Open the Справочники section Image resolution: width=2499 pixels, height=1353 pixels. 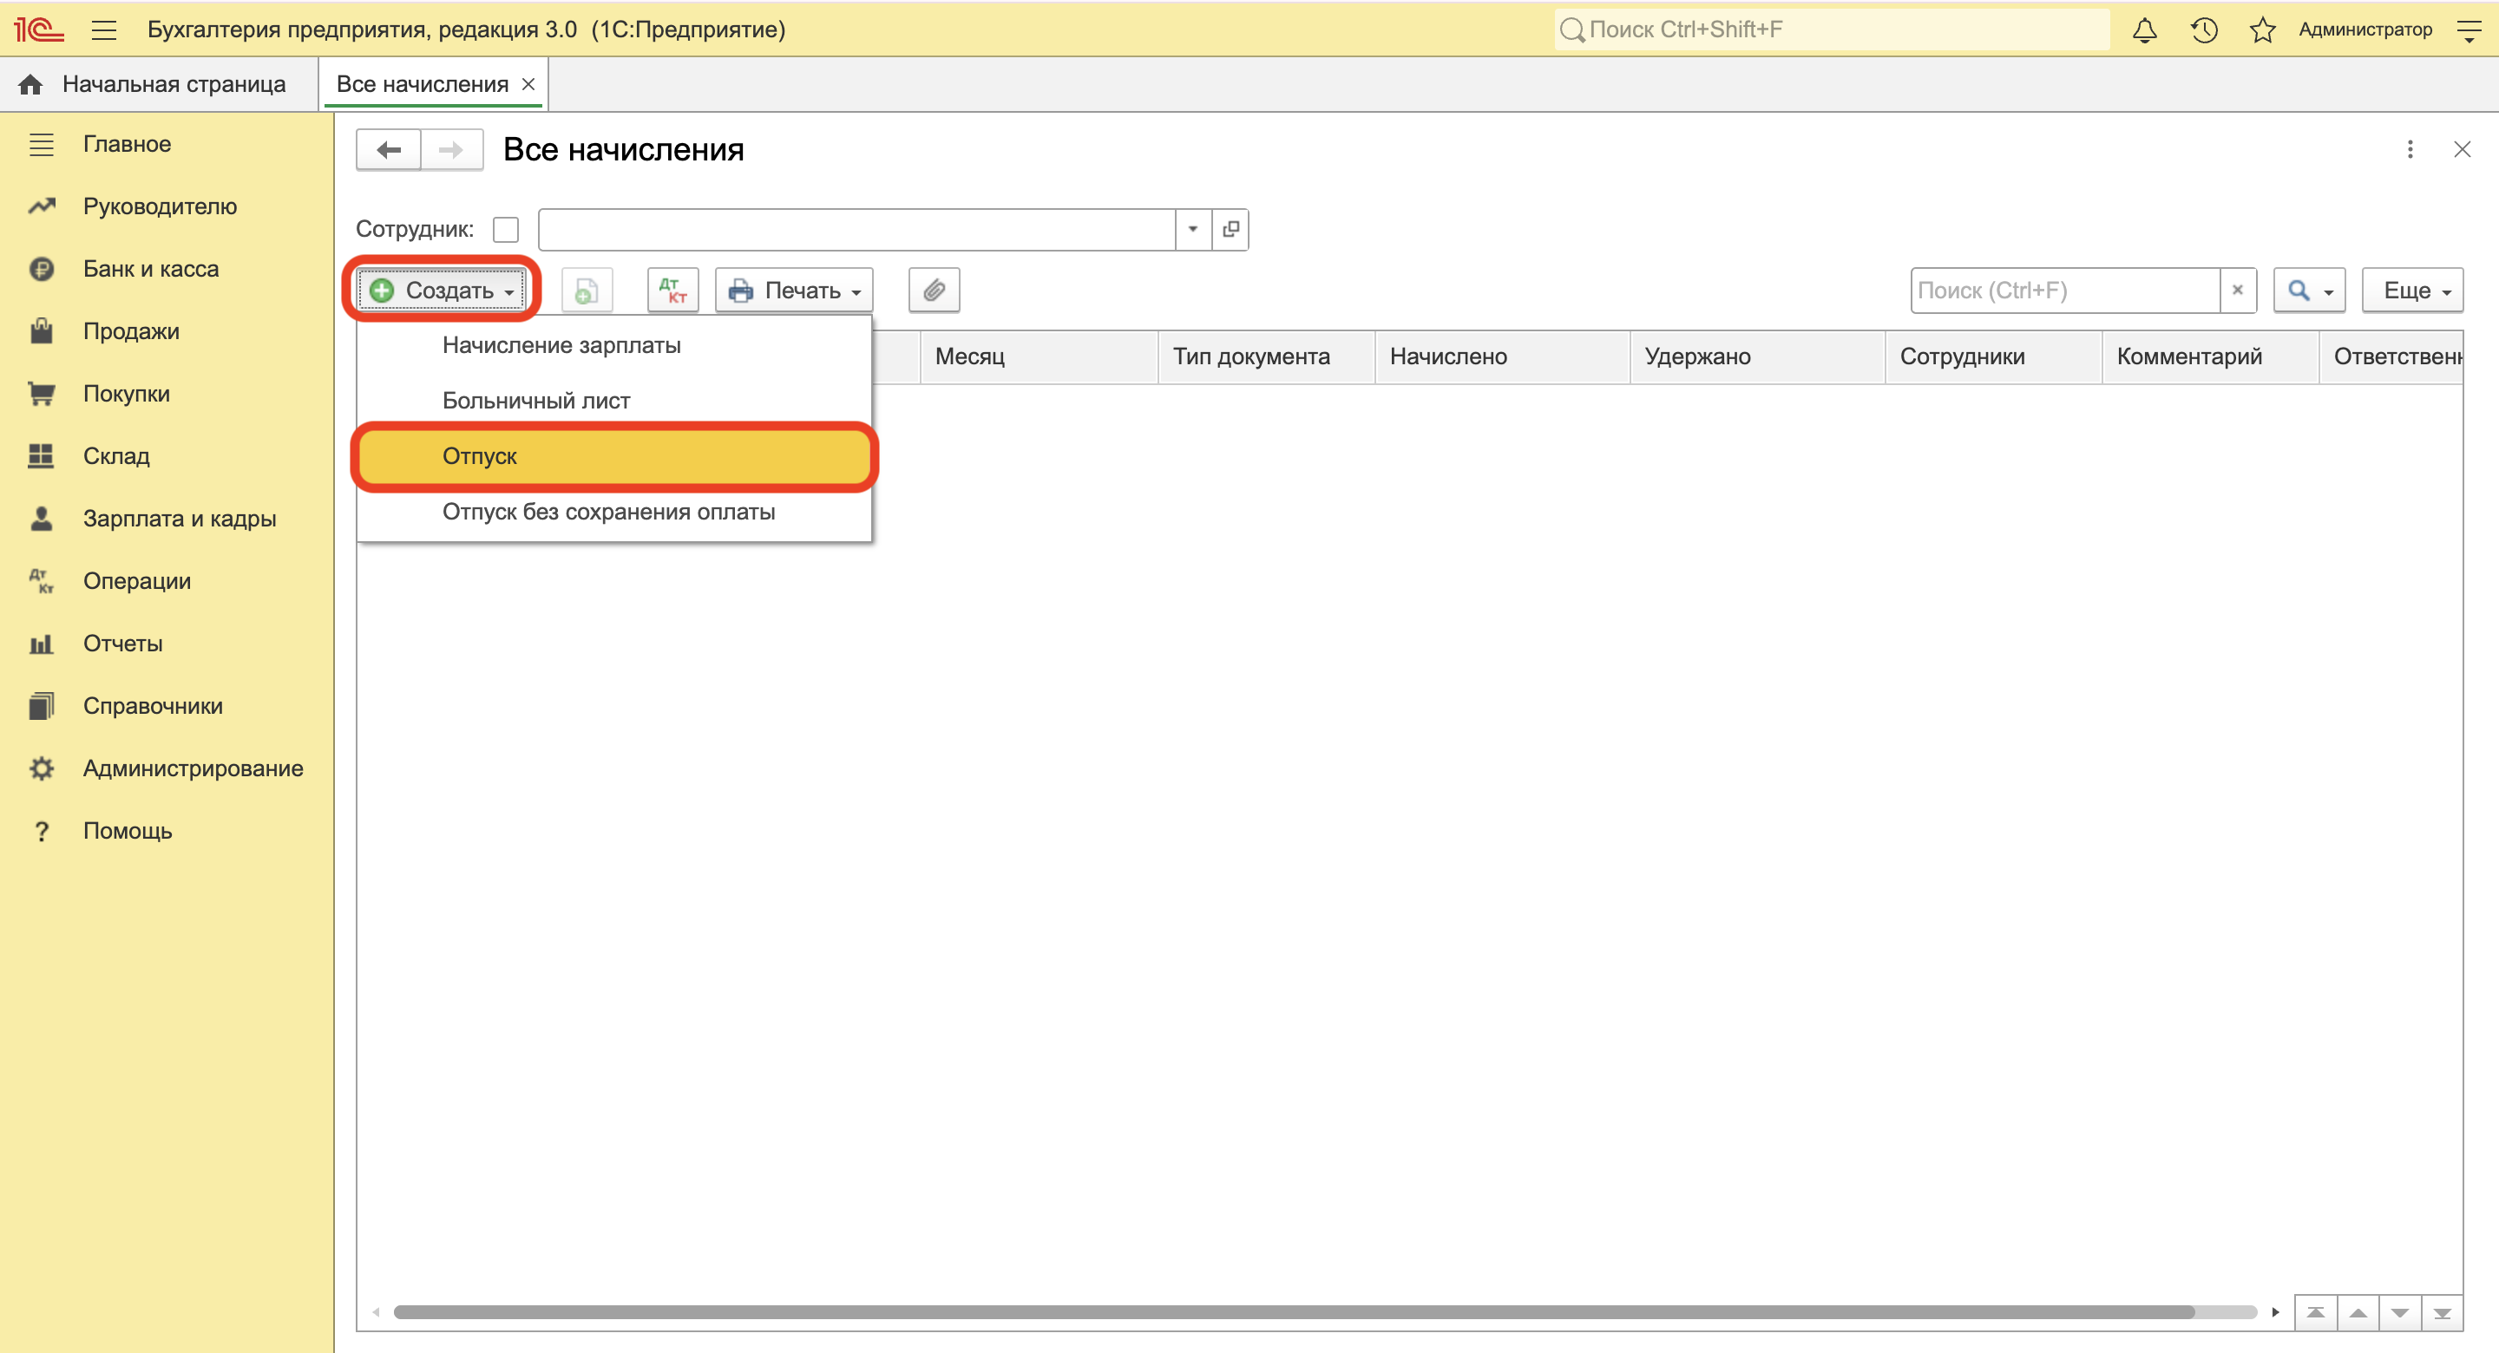coord(167,706)
